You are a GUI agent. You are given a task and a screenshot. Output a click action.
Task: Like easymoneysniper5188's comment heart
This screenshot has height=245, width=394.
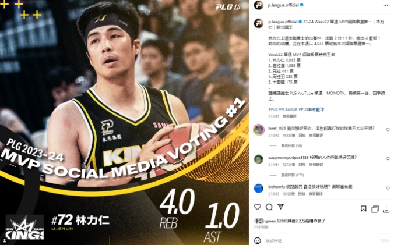click(x=388, y=159)
